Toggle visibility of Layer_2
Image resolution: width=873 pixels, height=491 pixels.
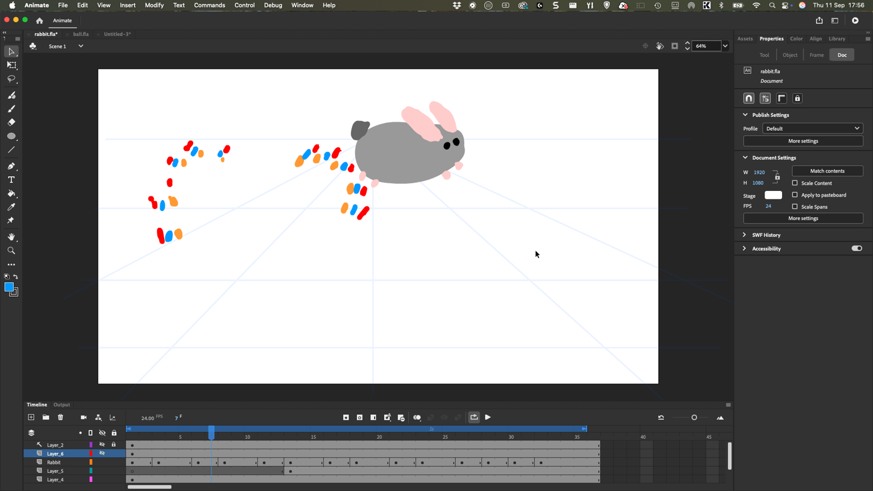(x=102, y=444)
